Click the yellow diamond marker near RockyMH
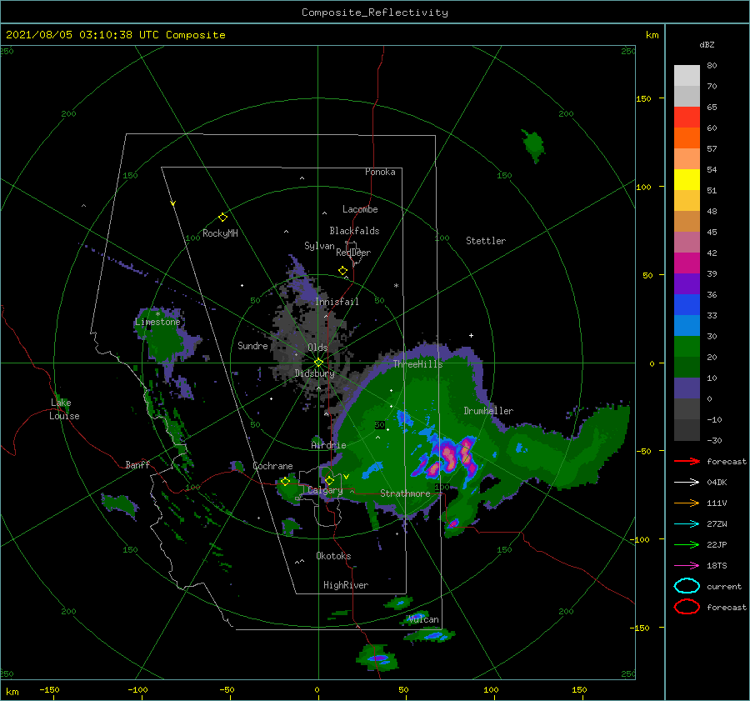The height and width of the screenshot is (701, 750). point(222,218)
